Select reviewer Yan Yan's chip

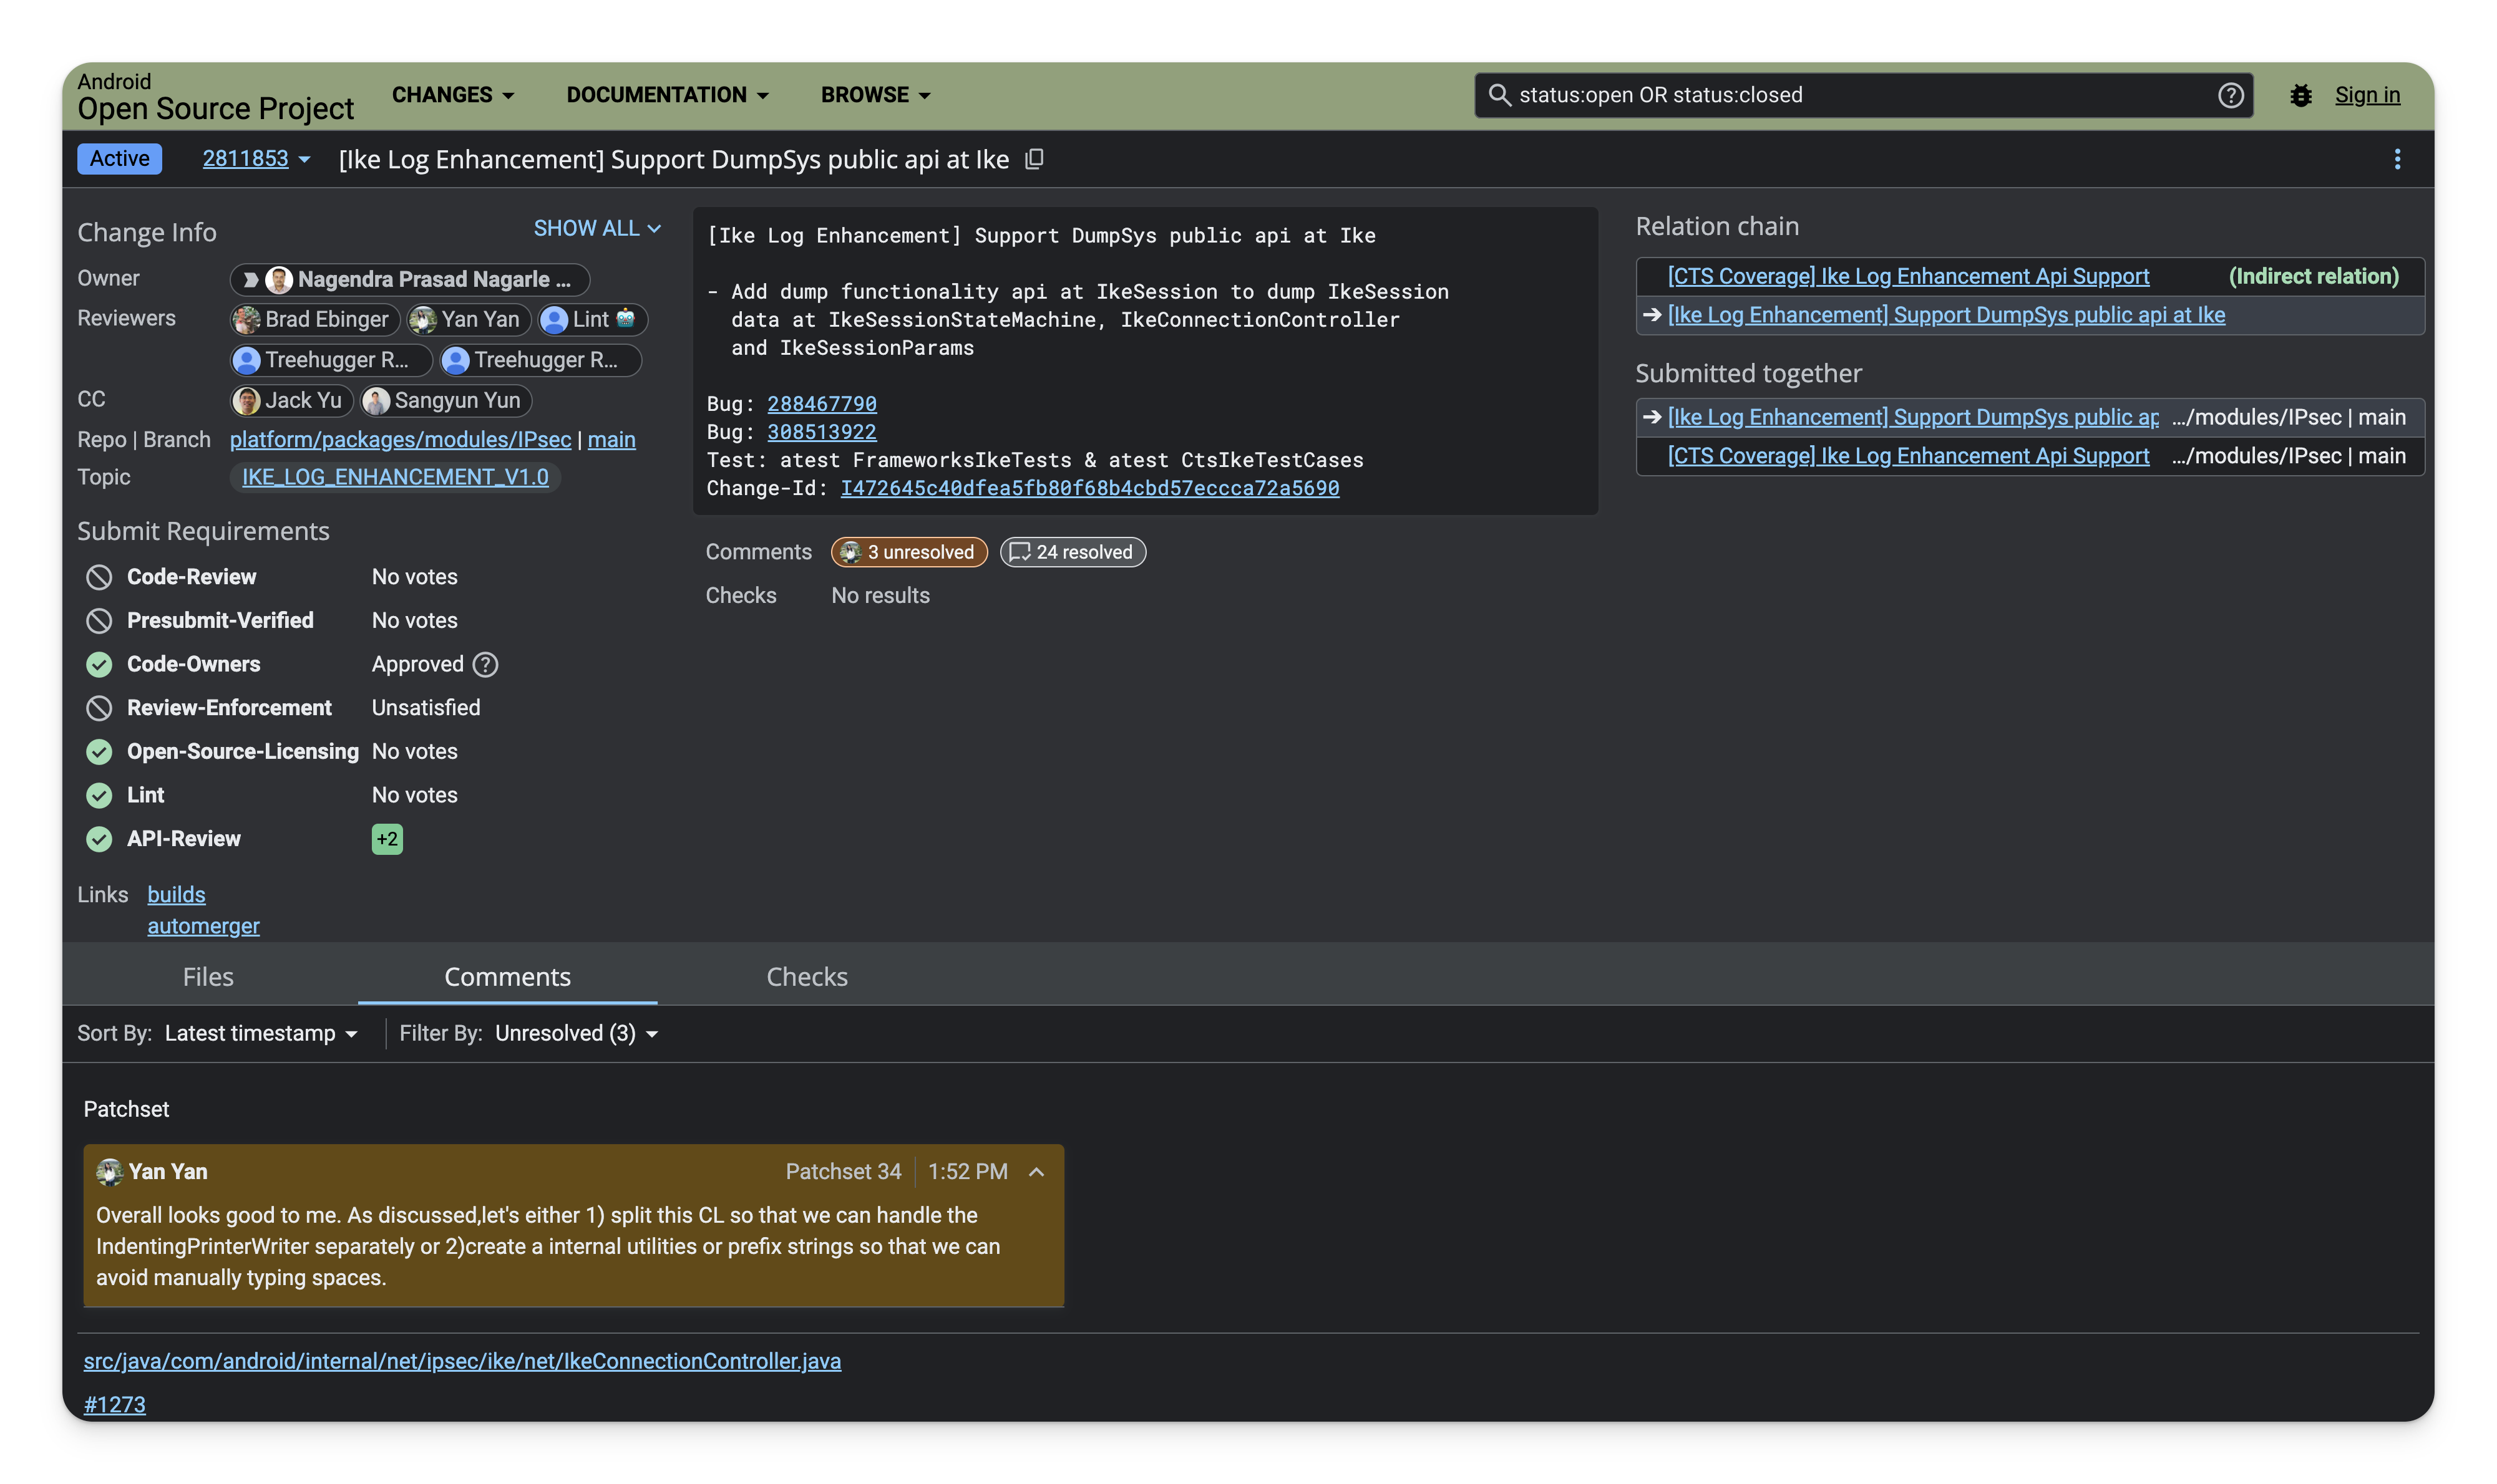467,319
